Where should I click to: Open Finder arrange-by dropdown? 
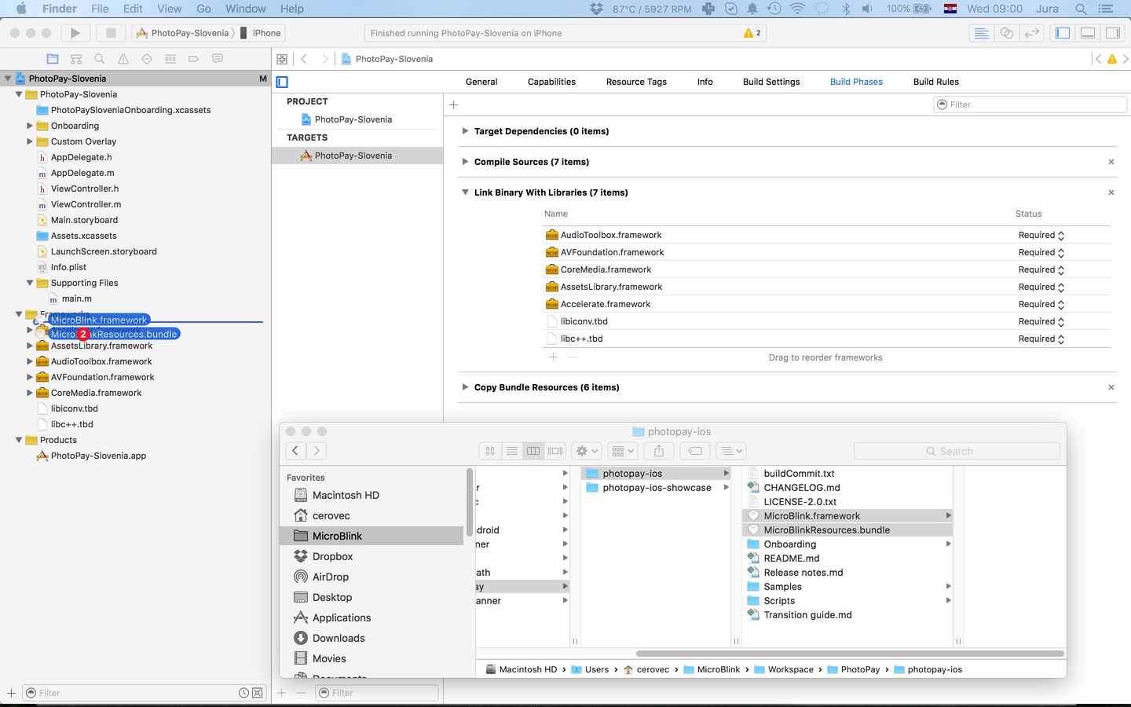coord(623,451)
